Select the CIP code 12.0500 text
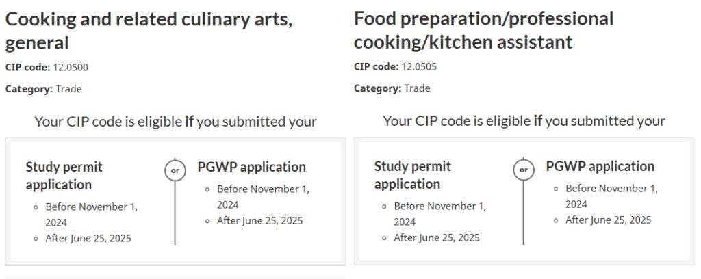 (x=71, y=67)
